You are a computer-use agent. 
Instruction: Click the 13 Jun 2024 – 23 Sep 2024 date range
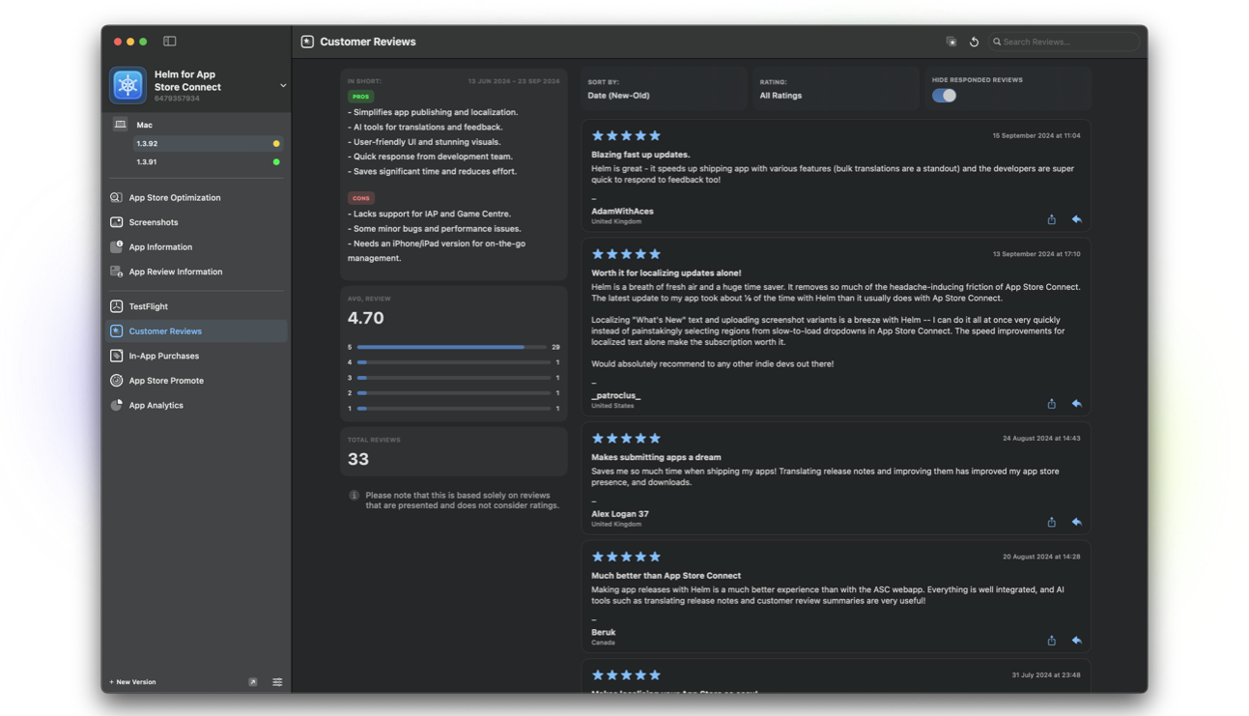pos(514,81)
